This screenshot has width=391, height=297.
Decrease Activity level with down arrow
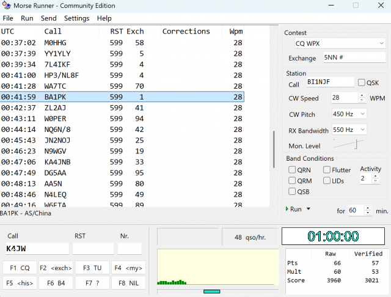375,181
